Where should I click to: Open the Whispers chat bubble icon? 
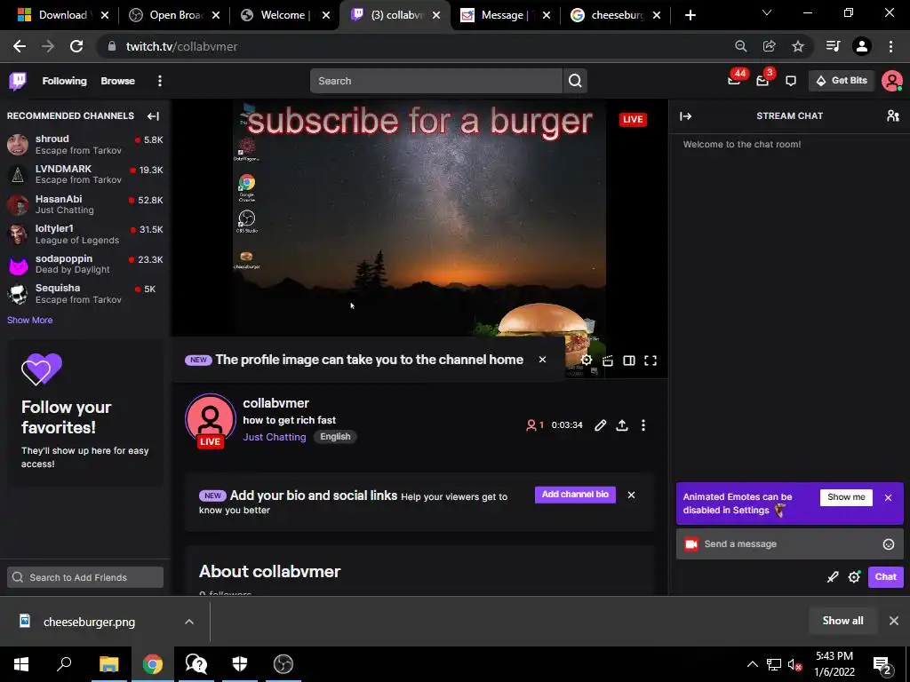790,81
